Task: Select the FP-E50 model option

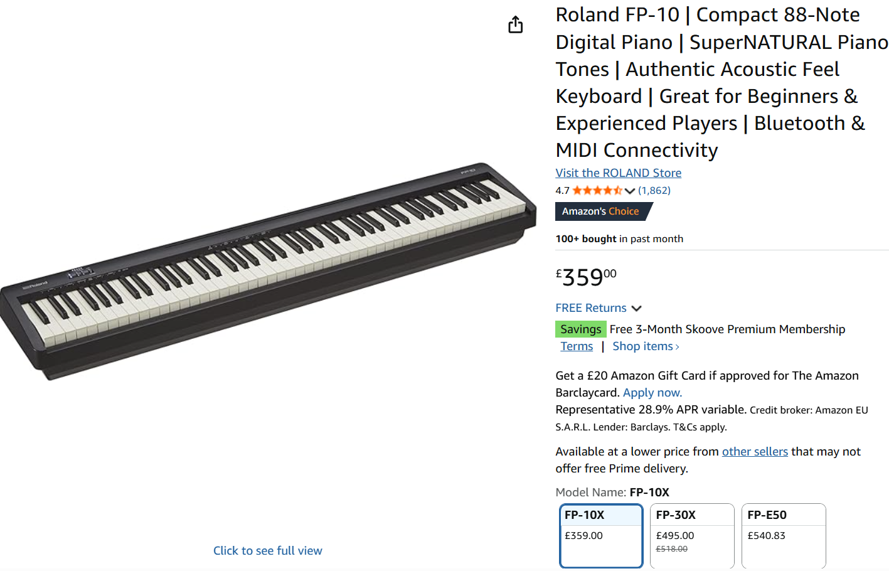Action: tap(784, 535)
